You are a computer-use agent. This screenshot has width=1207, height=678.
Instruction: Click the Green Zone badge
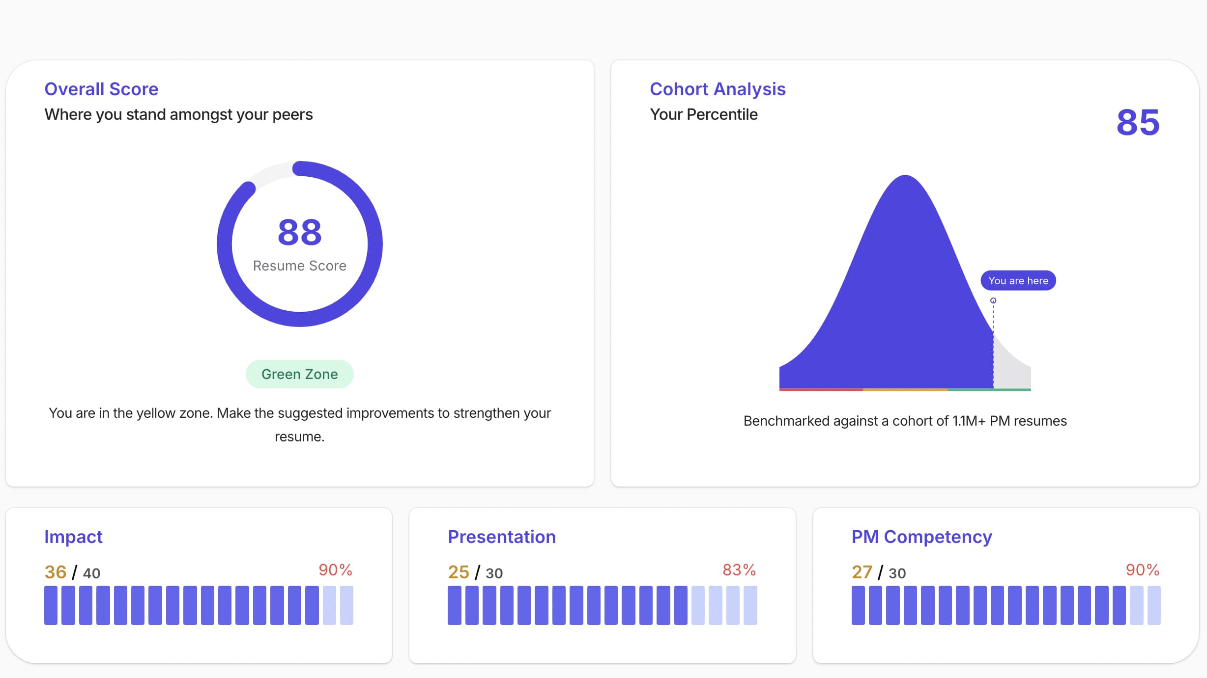[x=299, y=374]
